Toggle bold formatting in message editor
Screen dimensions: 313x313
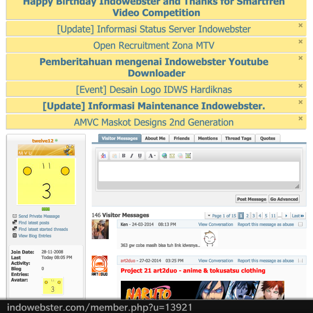[x=123, y=156]
